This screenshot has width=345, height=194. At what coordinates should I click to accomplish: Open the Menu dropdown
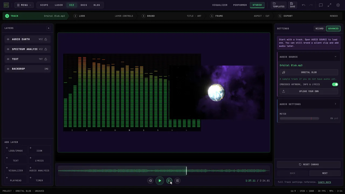point(24,5)
